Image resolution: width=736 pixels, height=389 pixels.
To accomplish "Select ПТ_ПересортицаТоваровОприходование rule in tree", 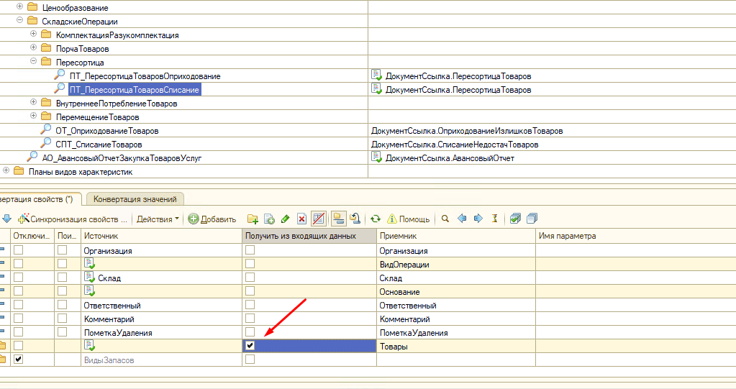I will pyautogui.click(x=145, y=76).
